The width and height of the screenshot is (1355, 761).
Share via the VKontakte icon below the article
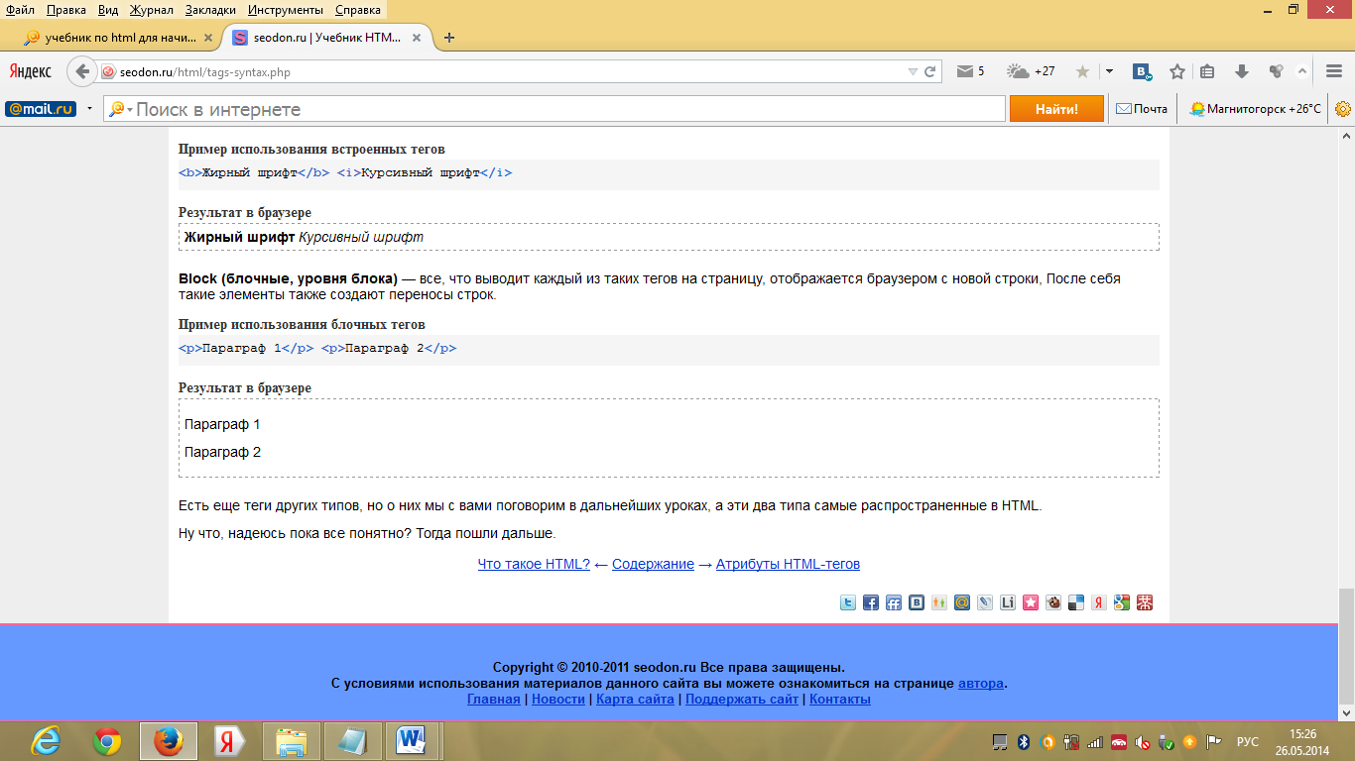click(x=917, y=602)
